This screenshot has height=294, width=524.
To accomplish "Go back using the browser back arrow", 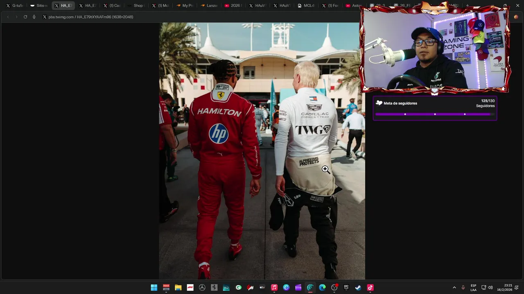I will [x=8, y=17].
